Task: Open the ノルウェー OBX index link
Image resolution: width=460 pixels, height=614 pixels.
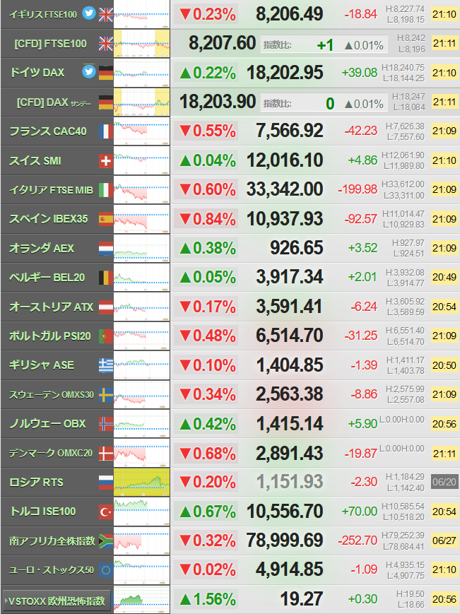Action: (47, 424)
